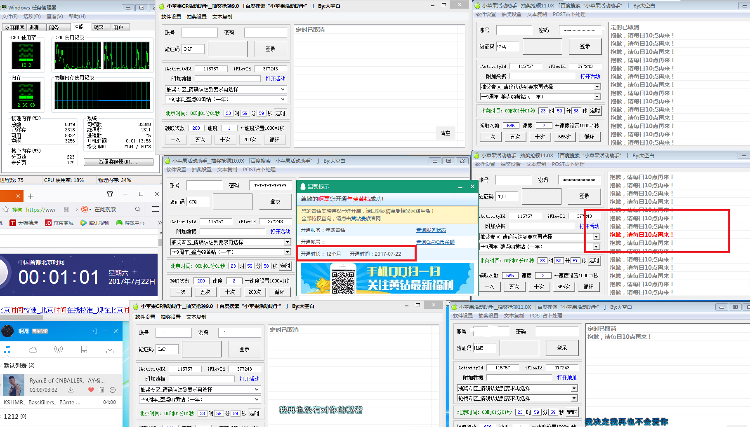
Task: Click the QQ QR code banner in the dialog
Action: coord(387,278)
